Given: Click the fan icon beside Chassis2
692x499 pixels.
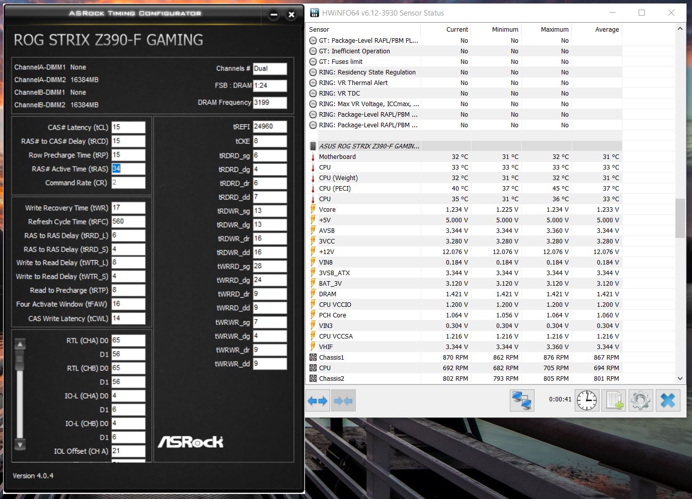Looking at the screenshot, I should (313, 379).
